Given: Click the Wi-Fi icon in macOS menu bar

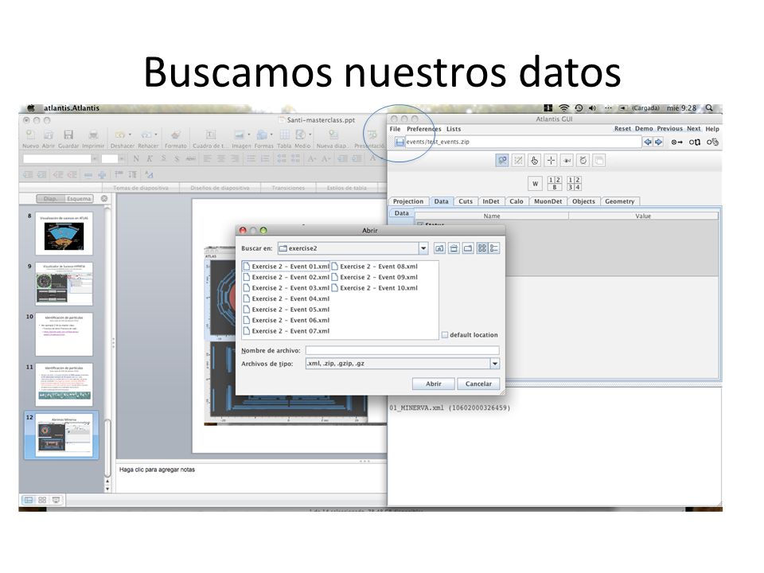Looking at the screenshot, I should click(563, 108).
